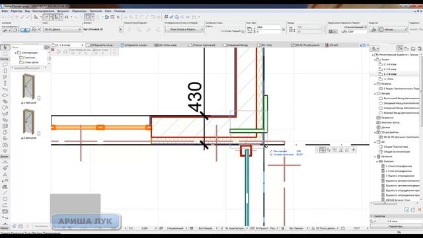Collapse the Свойства panel header
Viewport: 423px width, 238px height.
point(371,216)
